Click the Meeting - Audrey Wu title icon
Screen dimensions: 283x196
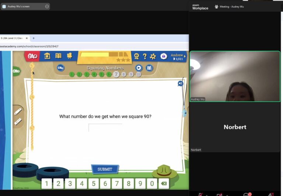(216, 7)
